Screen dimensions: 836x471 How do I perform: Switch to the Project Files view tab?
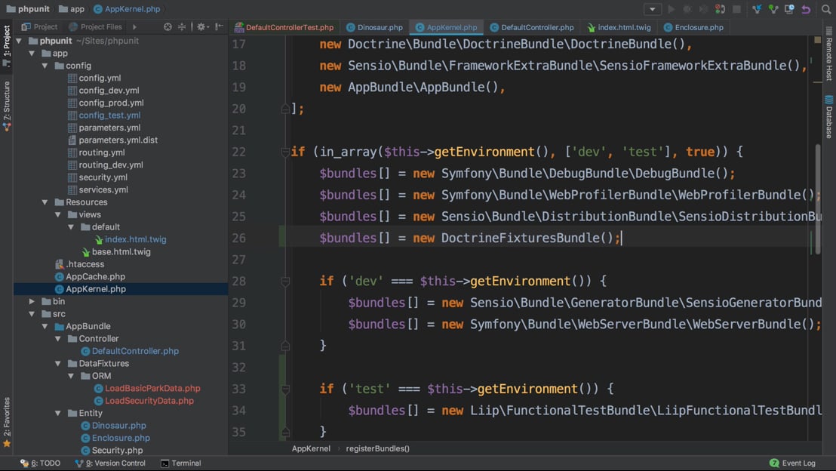click(x=95, y=26)
